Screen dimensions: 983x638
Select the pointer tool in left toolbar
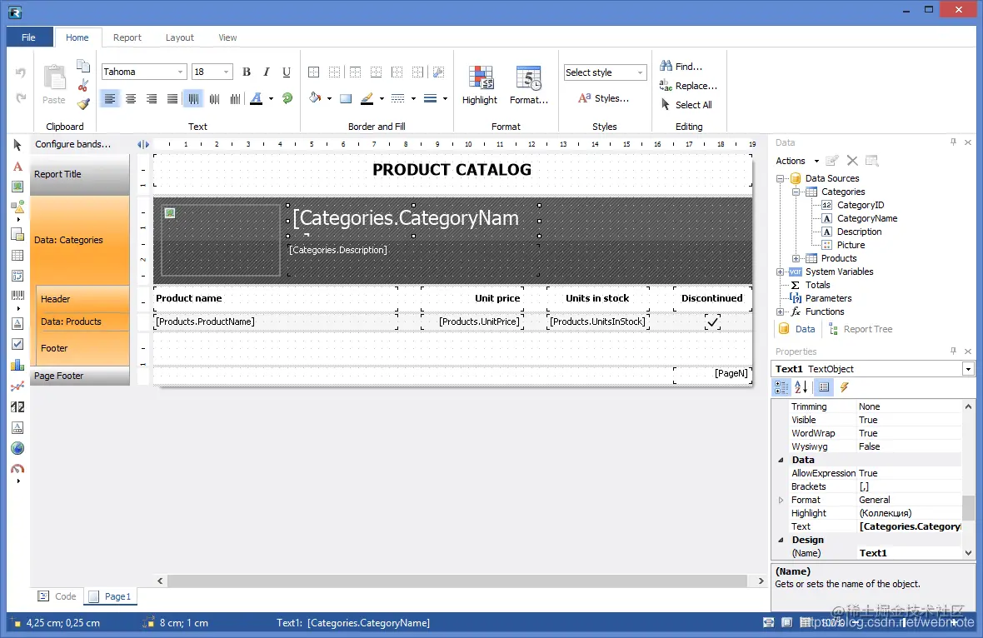tap(17, 145)
